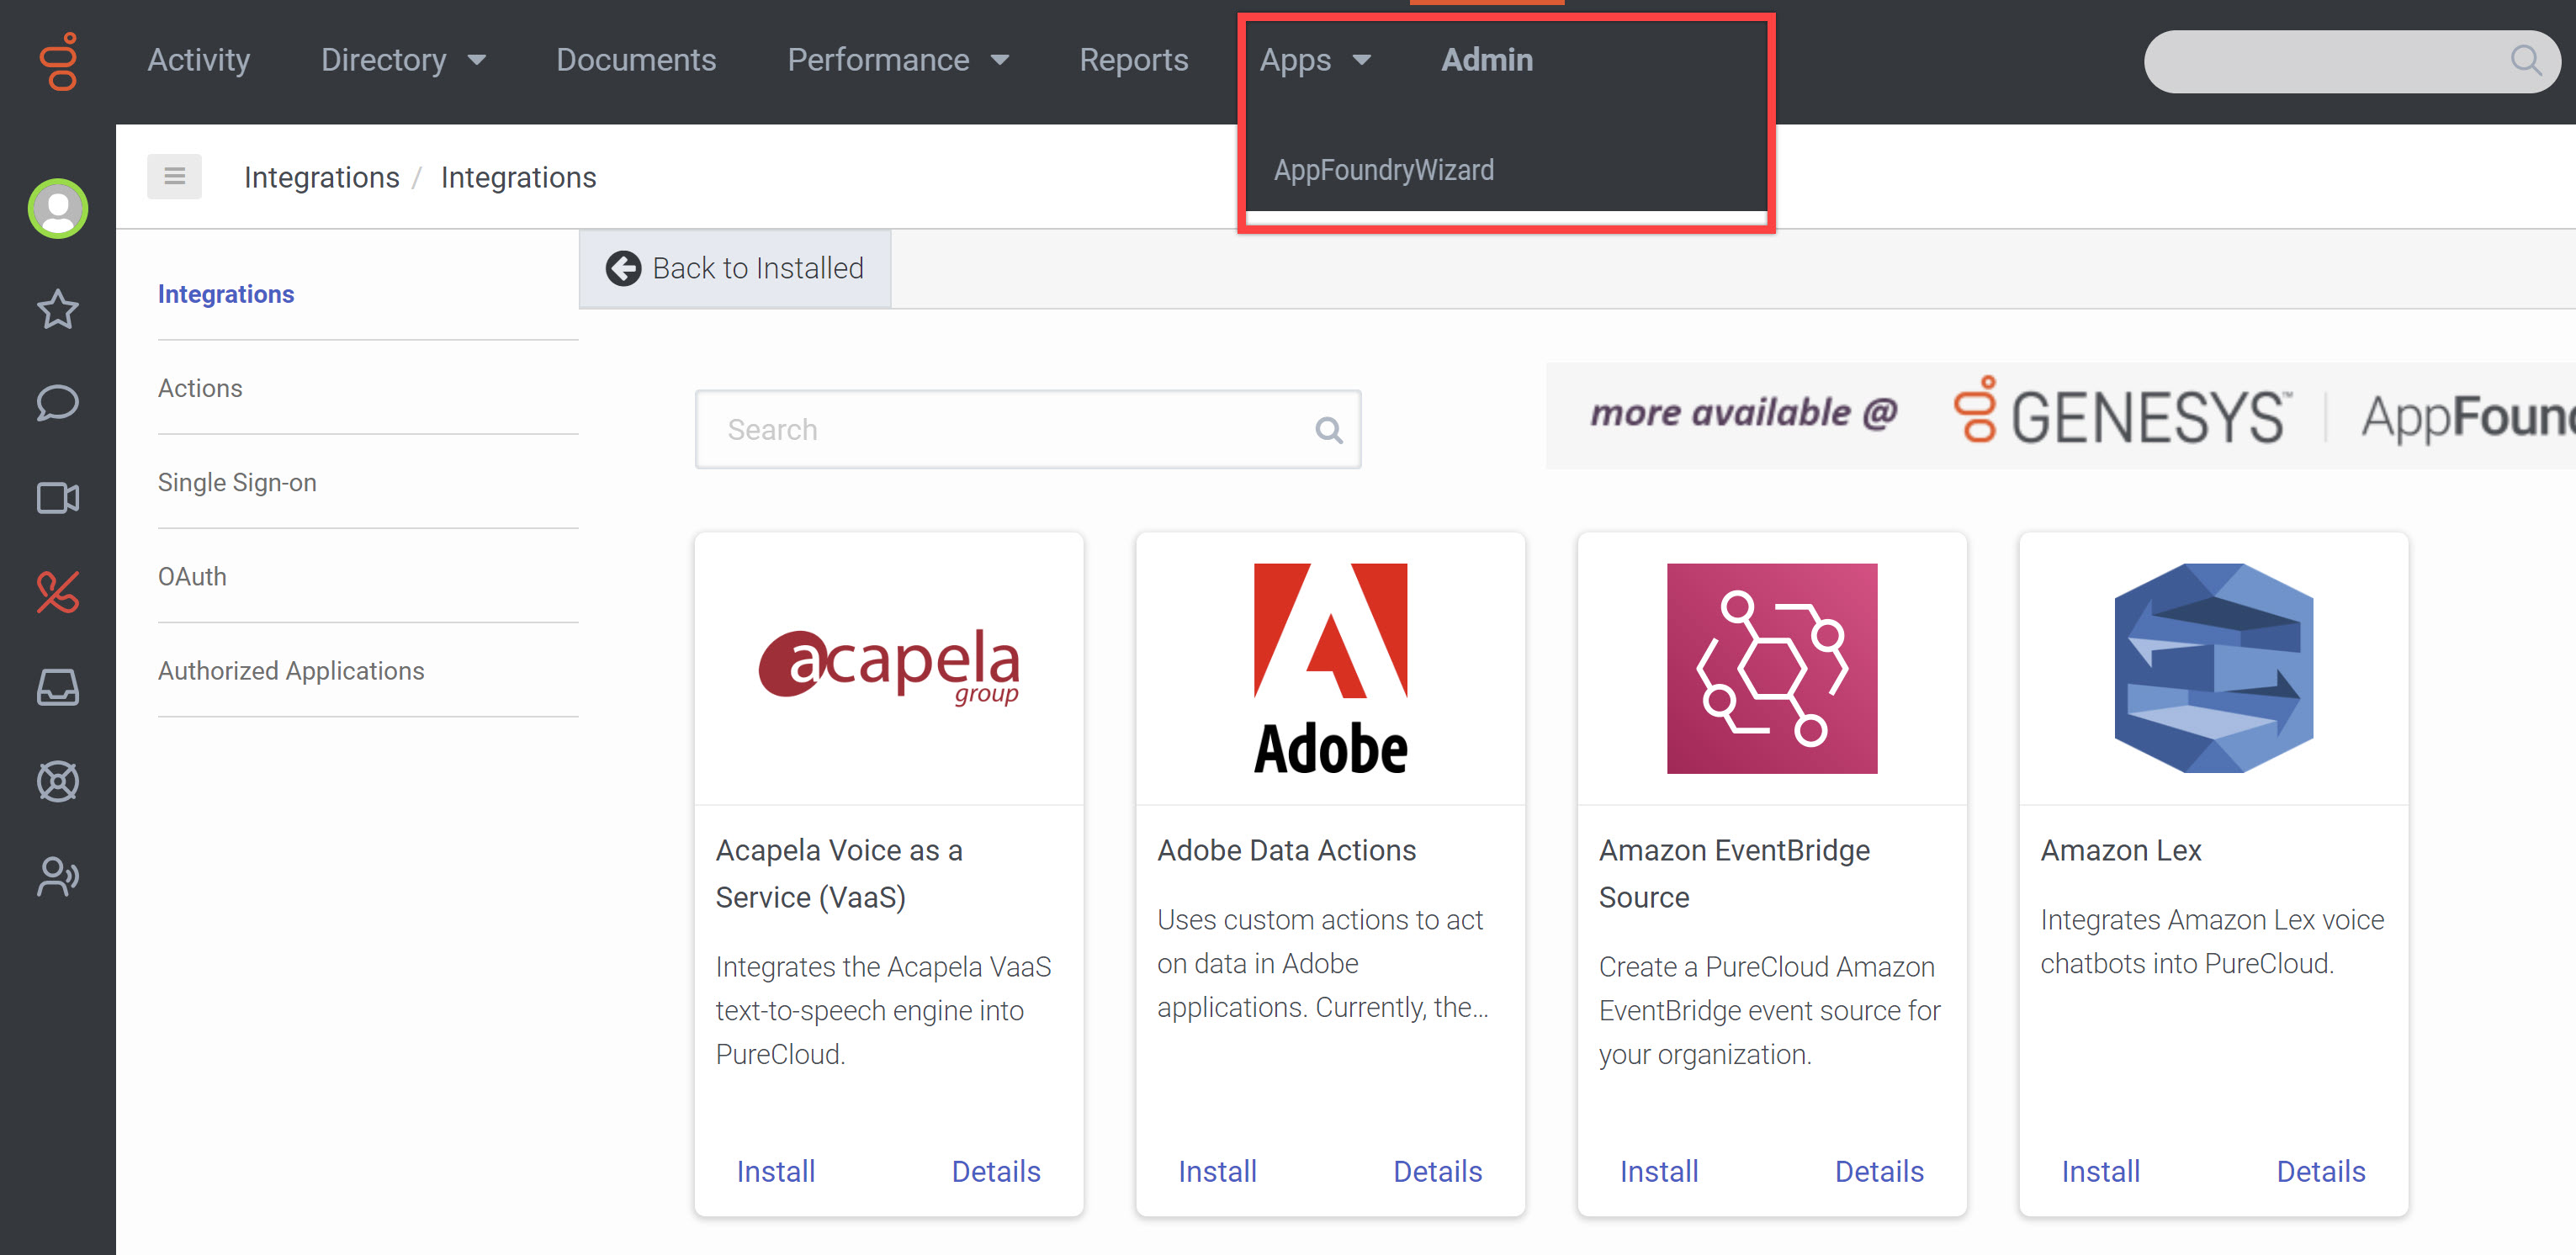Open the Apps dropdown menu
This screenshot has width=2576, height=1255.
pyautogui.click(x=1314, y=60)
